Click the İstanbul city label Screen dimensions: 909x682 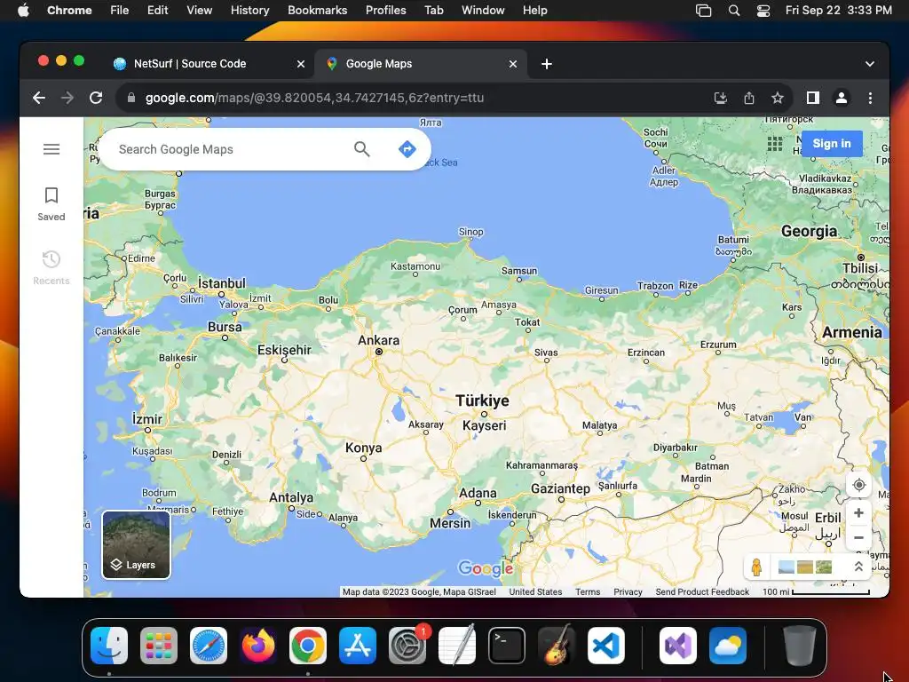221,283
